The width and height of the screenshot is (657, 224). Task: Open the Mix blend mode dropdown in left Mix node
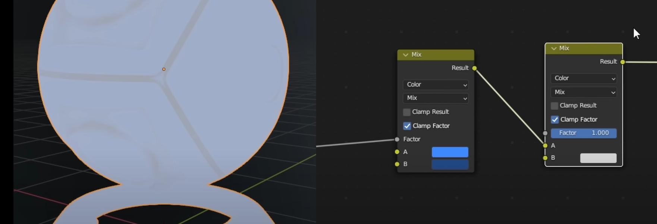[x=436, y=98]
